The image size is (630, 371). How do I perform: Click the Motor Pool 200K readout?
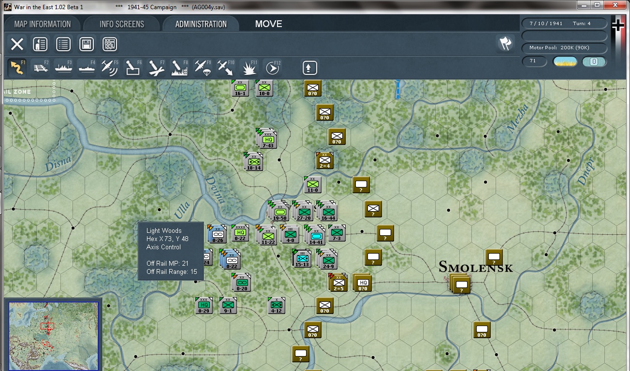tap(564, 48)
